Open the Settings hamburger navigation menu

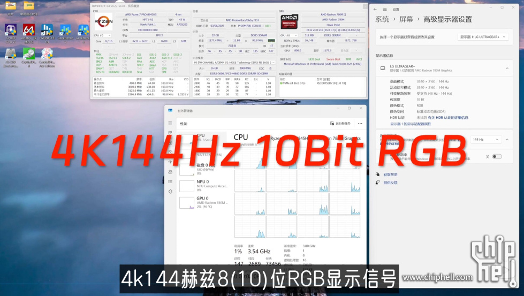pyautogui.click(x=385, y=9)
